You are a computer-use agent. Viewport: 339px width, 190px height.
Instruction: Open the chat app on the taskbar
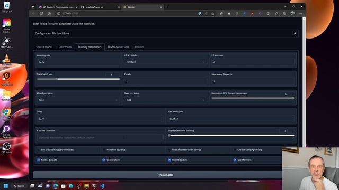[48, 186]
